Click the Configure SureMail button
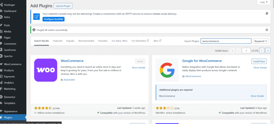Image resolution: width=274 pixels, height=124 pixels. tap(54, 19)
